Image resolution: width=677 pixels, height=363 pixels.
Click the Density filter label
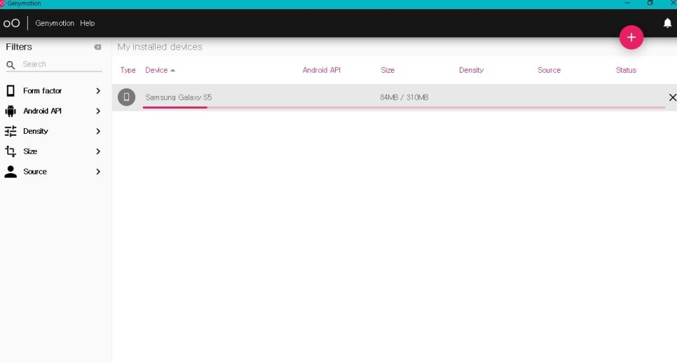[x=36, y=131]
